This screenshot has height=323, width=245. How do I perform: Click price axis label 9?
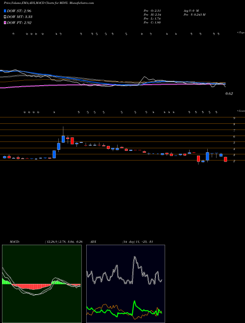tap(234, 118)
